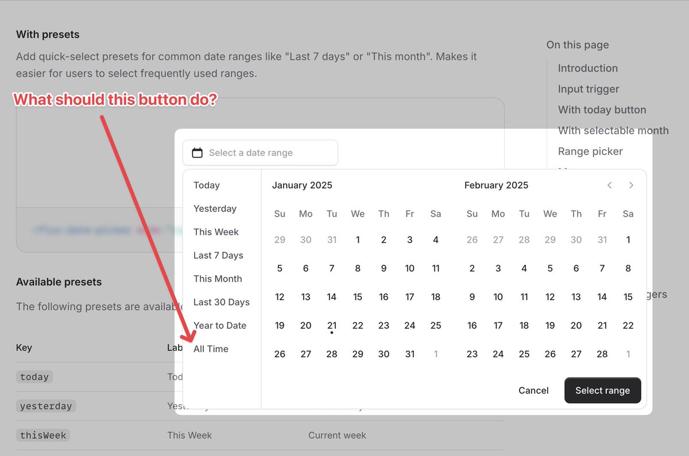Apply the Year to Date preset
The height and width of the screenshot is (456, 689).
pos(220,325)
